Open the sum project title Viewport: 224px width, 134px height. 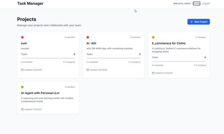pyautogui.click(x=24, y=43)
